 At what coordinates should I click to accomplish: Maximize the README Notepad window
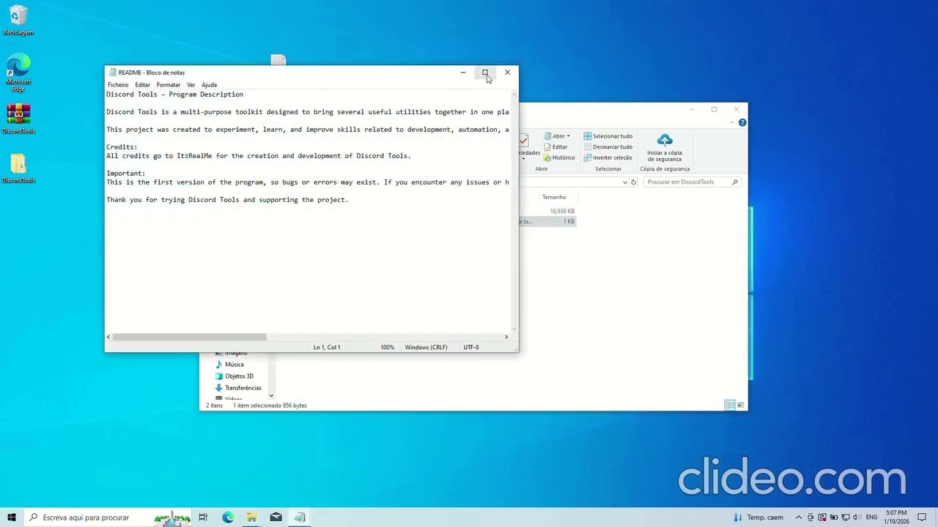(485, 72)
